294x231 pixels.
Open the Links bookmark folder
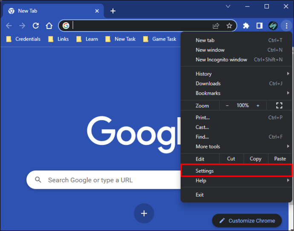58,39
